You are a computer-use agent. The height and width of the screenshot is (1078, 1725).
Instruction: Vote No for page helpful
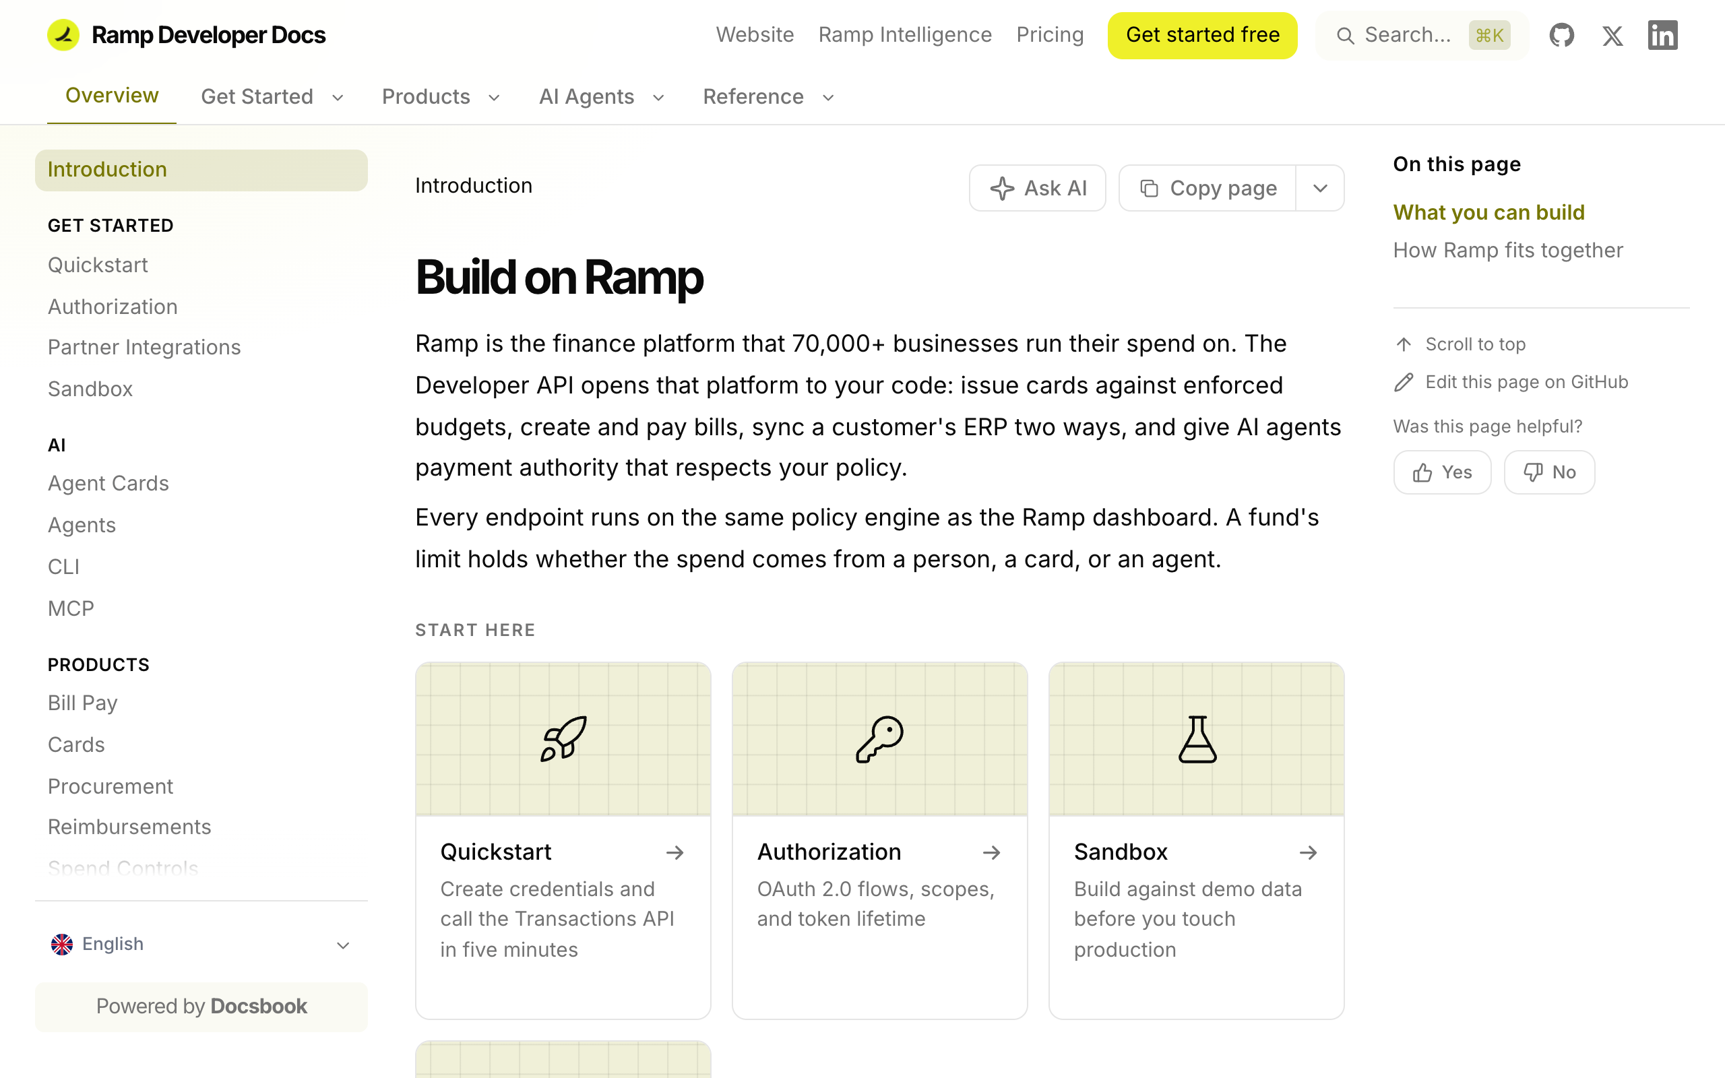[1549, 472]
